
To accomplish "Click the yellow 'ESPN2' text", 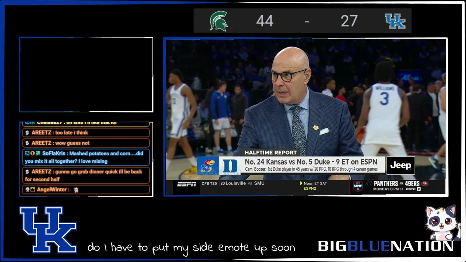I will click(310, 188).
